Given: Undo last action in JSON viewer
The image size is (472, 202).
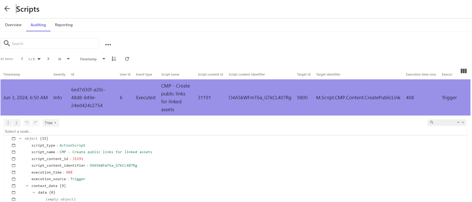Looking at the screenshot, I should pos(27,123).
